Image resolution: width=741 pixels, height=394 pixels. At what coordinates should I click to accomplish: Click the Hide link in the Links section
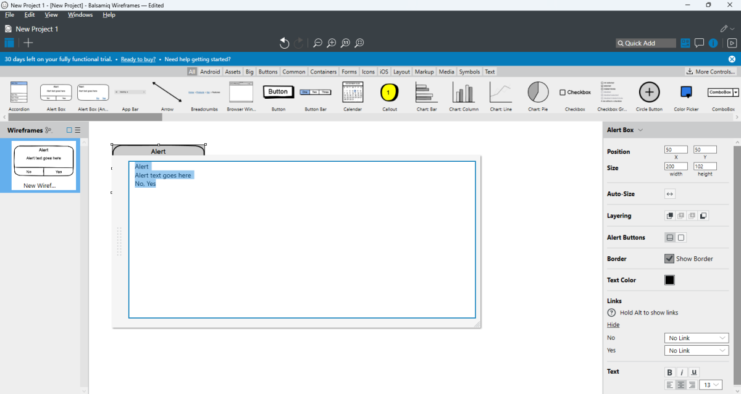(x=613, y=324)
